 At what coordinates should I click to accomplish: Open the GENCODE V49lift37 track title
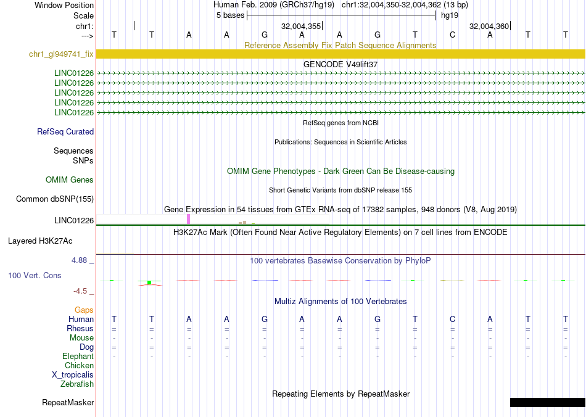coord(340,64)
